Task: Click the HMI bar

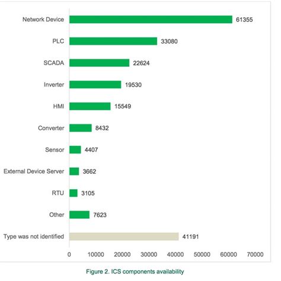Action: pos(90,106)
